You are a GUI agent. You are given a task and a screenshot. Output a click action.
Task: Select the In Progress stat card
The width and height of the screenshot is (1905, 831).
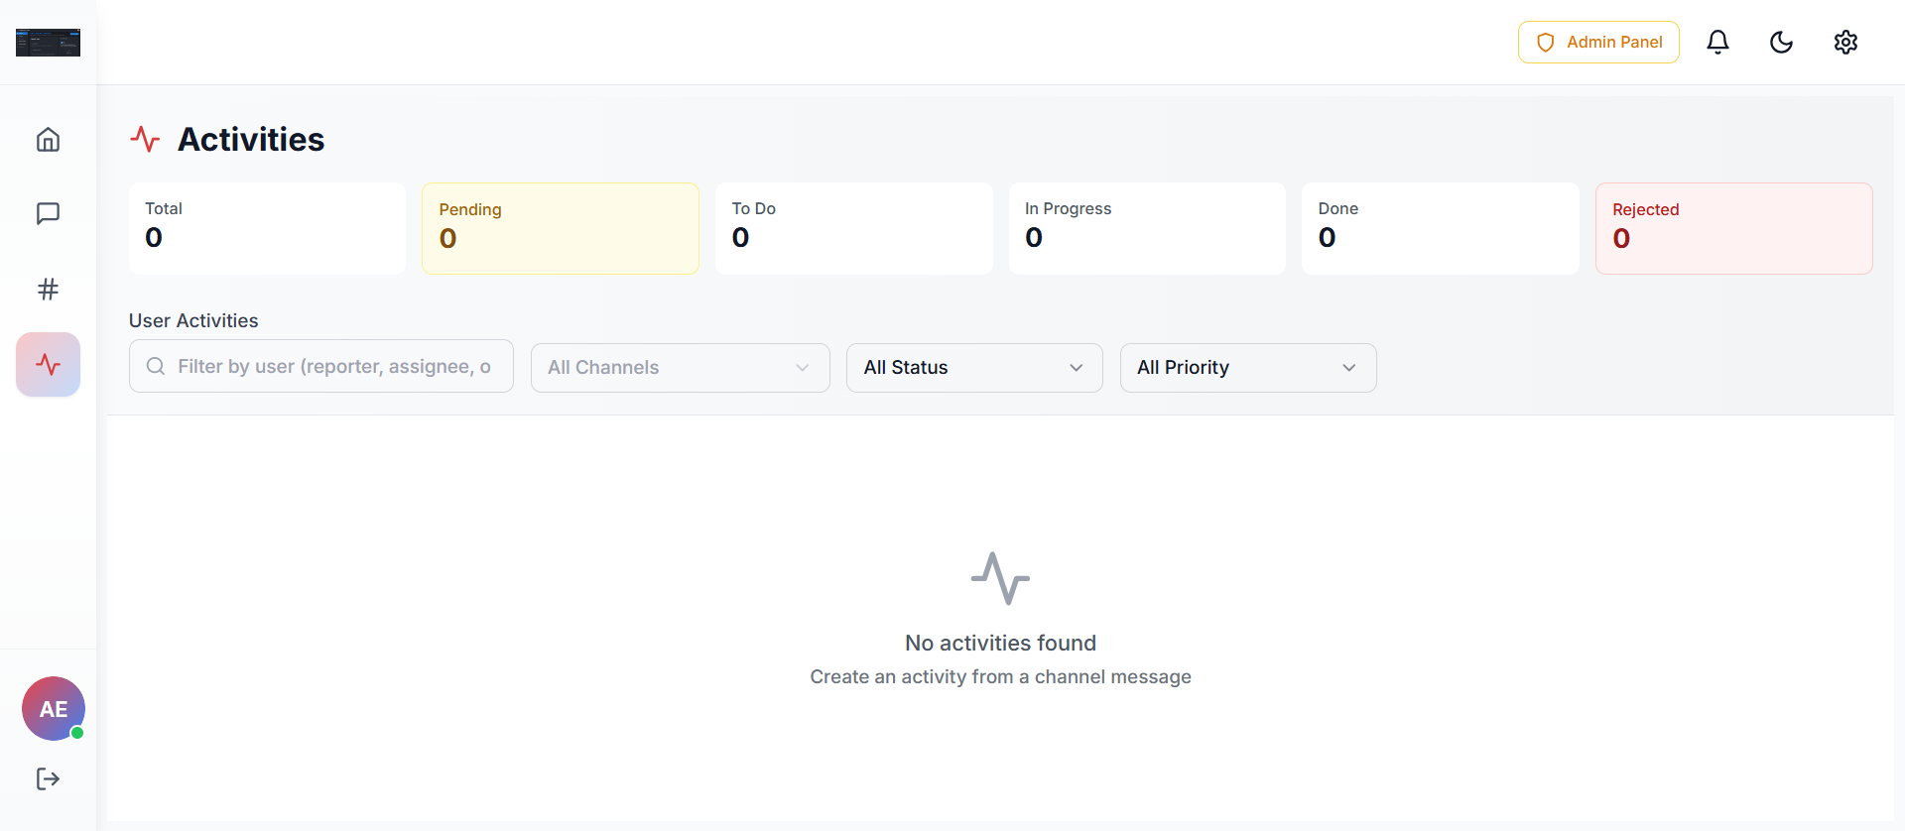[x=1147, y=228]
